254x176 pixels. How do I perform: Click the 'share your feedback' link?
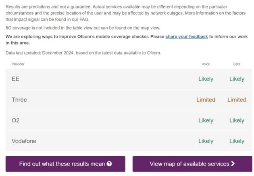click(187, 36)
